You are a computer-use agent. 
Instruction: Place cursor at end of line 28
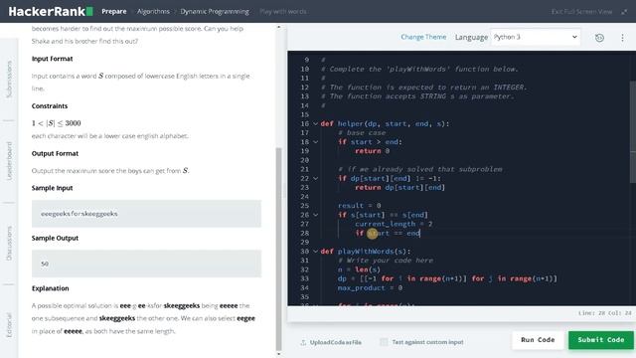pos(420,234)
